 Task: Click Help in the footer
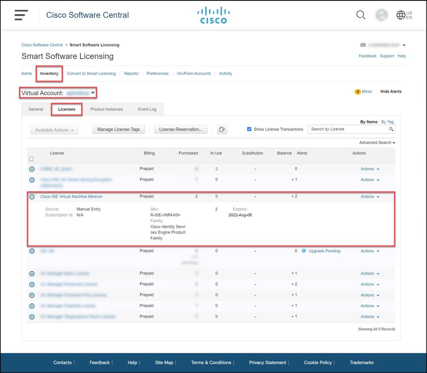pyautogui.click(x=133, y=362)
